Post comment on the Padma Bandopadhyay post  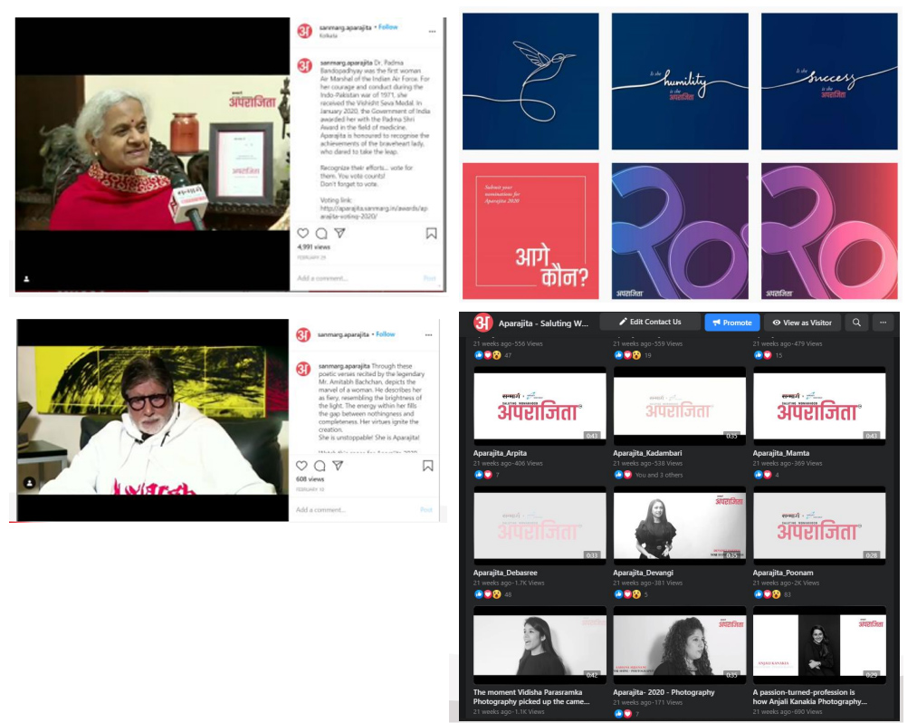click(429, 278)
